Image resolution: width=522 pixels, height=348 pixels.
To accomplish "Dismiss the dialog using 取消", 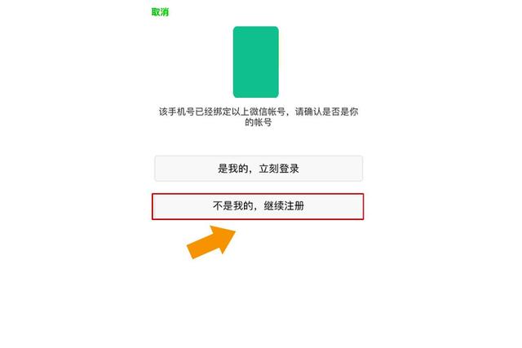I will coord(160,12).
